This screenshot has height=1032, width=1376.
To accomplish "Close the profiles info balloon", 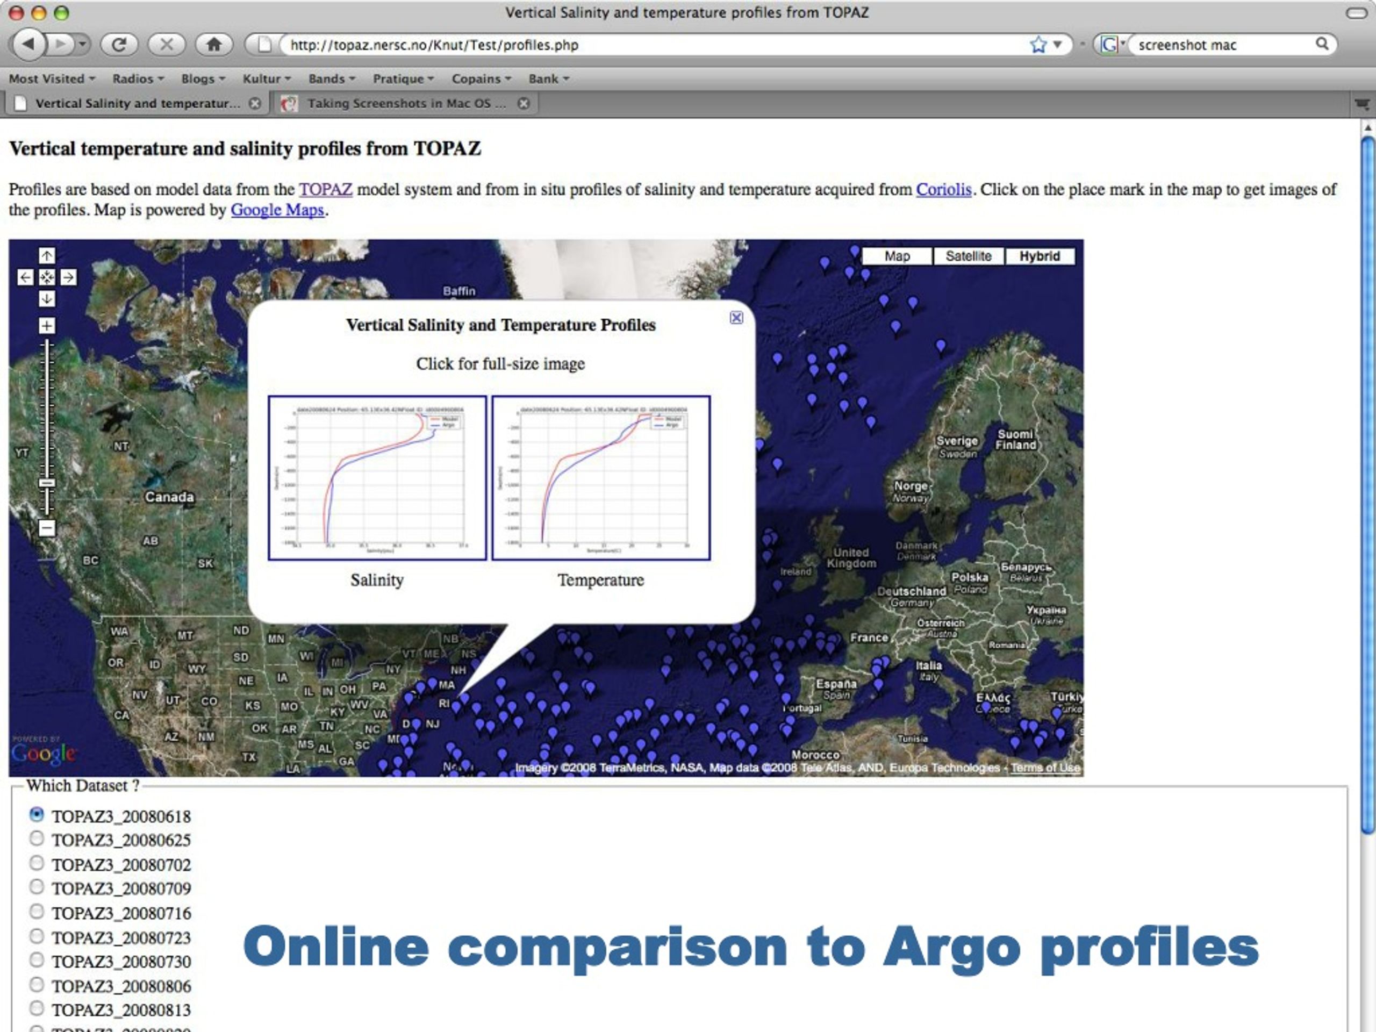I will (736, 318).
